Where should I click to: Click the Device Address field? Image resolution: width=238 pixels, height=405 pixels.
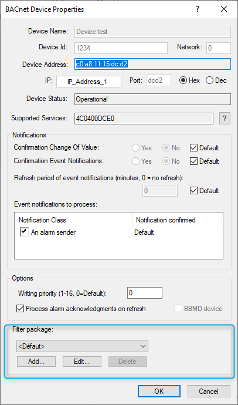(152, 64)
